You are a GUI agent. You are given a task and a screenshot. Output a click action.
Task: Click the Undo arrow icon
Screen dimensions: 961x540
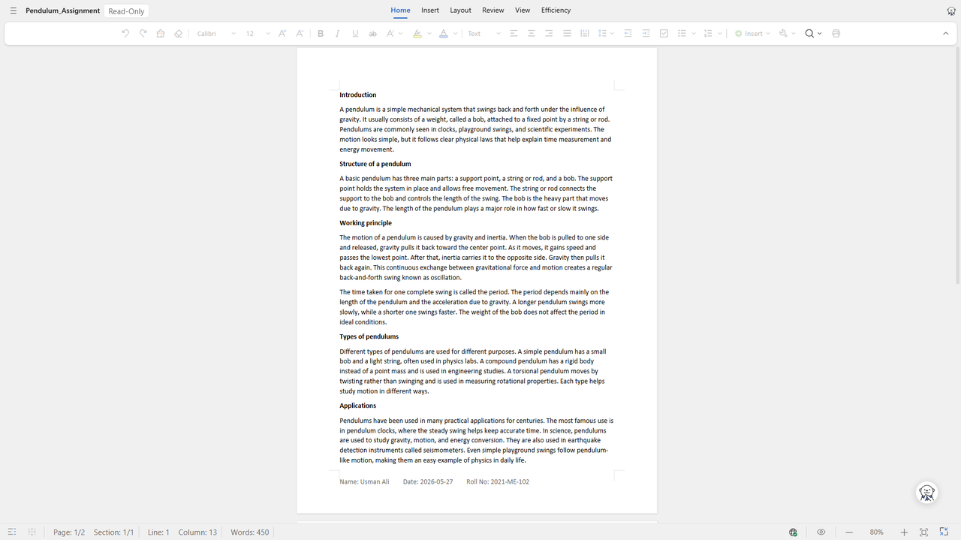125,34
